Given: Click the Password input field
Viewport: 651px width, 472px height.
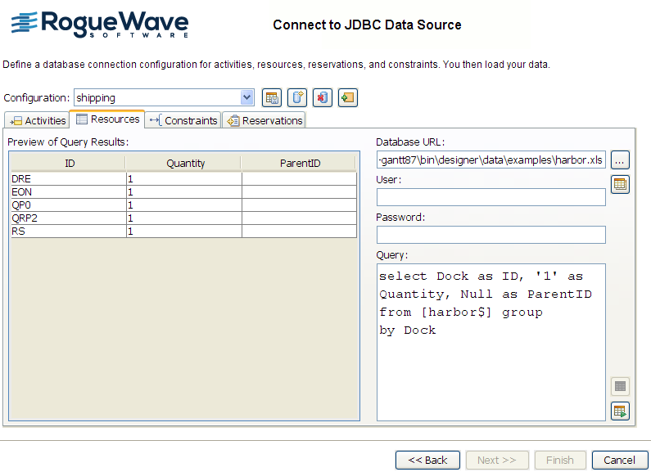Looking at the screenshot, I should tap(491, 235).
